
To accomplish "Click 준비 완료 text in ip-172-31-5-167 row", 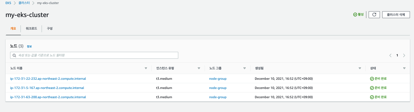I will [x=380, y=88].
